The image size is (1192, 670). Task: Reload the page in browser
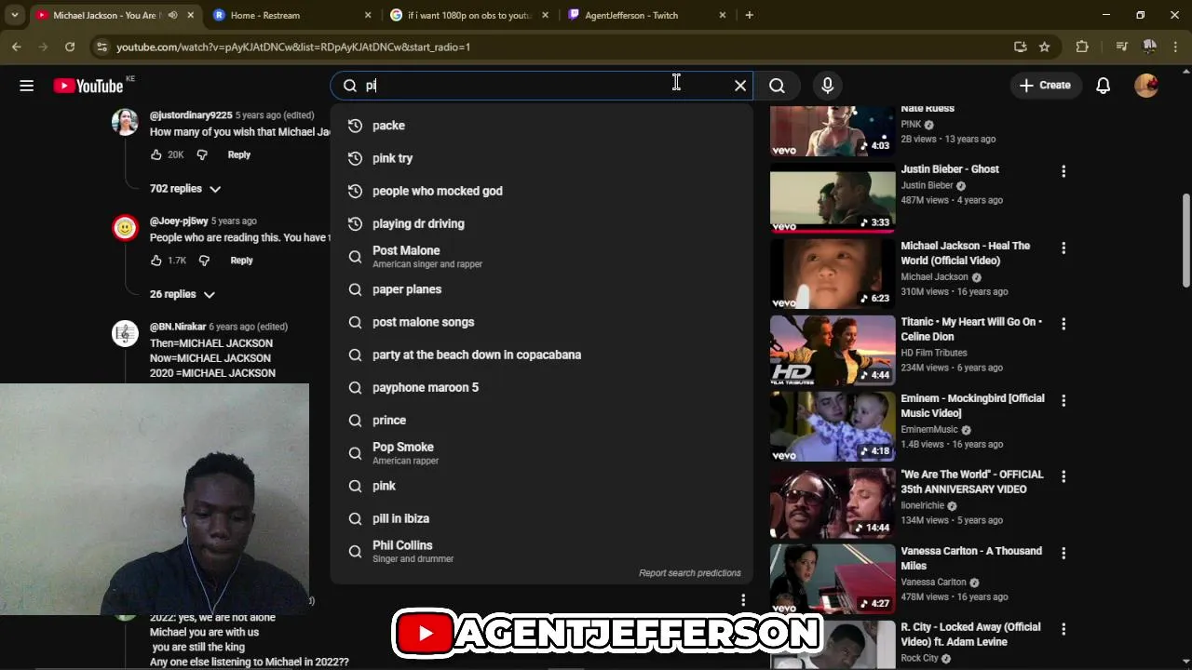(x=70, y=47)
